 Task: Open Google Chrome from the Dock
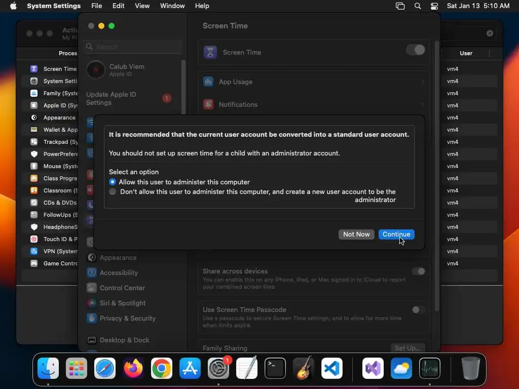pos(162,368)
